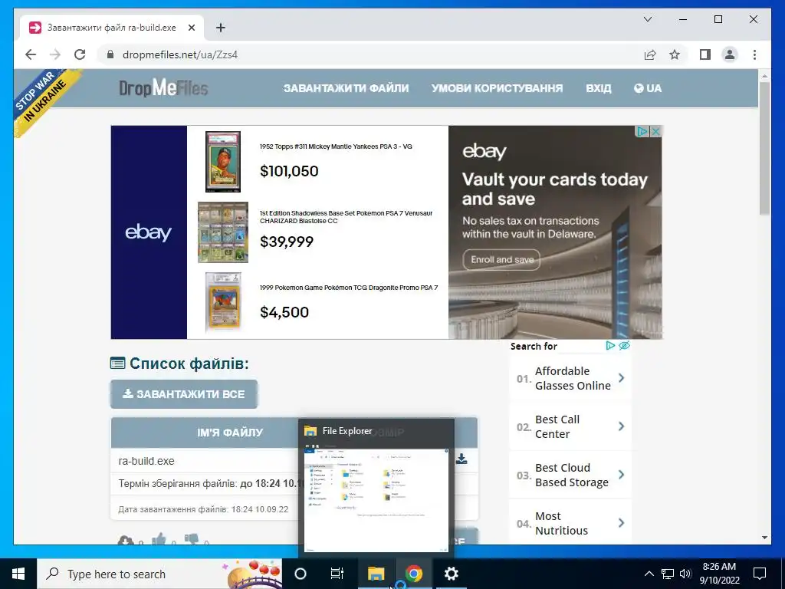Open Settings gear on taskbar
Screen dimensions: 785x589
451,574
